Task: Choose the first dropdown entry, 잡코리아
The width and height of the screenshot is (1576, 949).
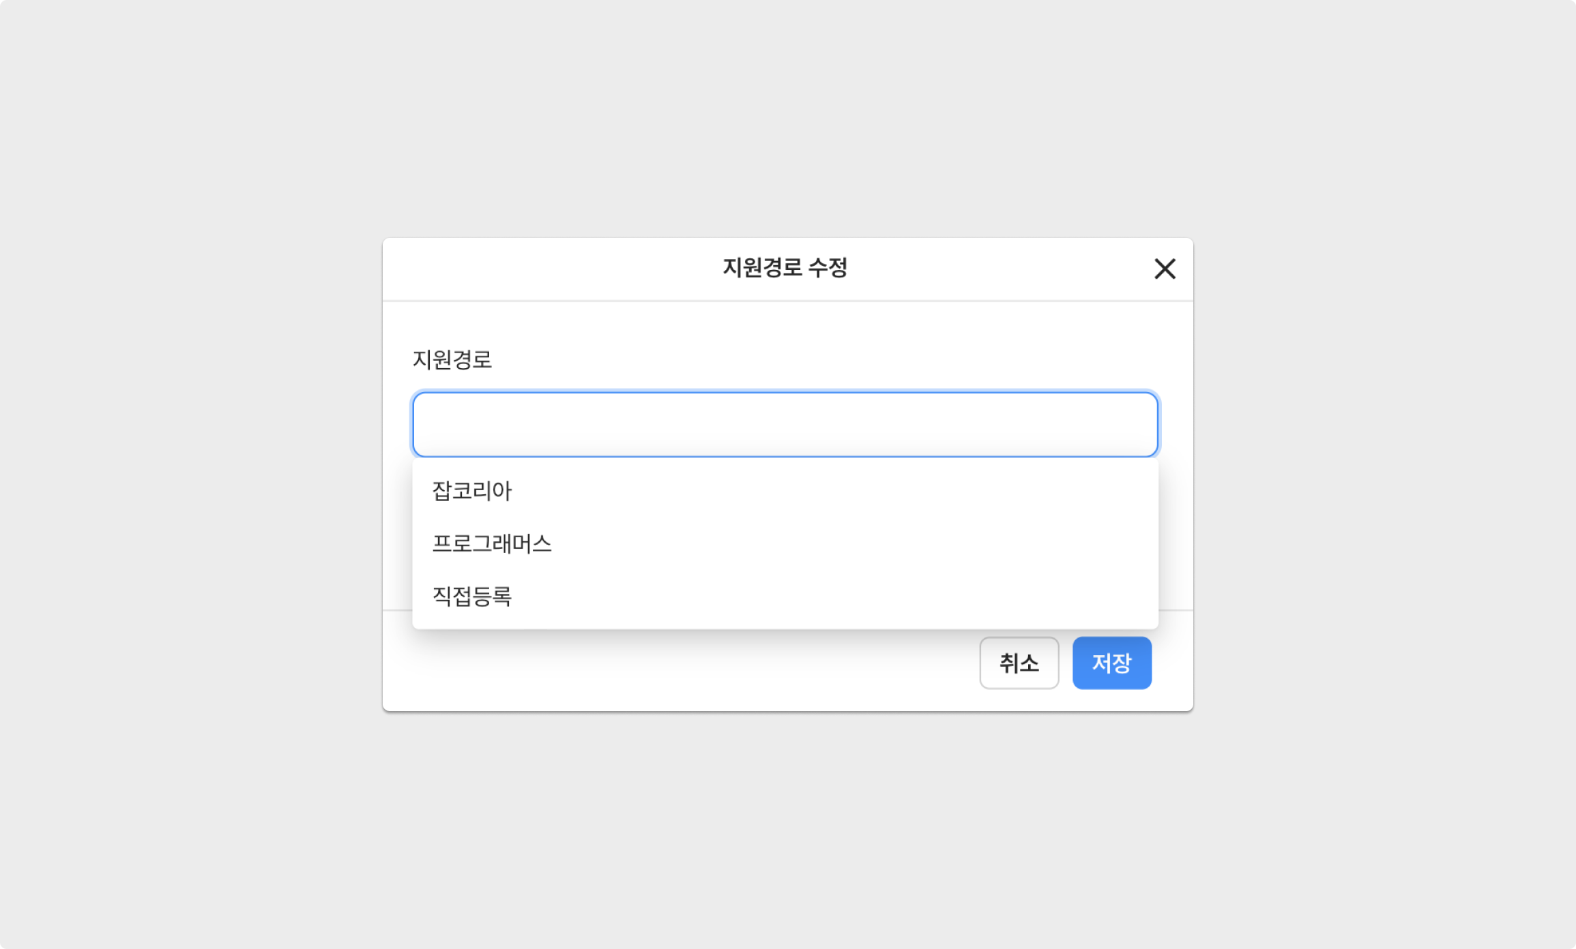Action: pos(472,491)
